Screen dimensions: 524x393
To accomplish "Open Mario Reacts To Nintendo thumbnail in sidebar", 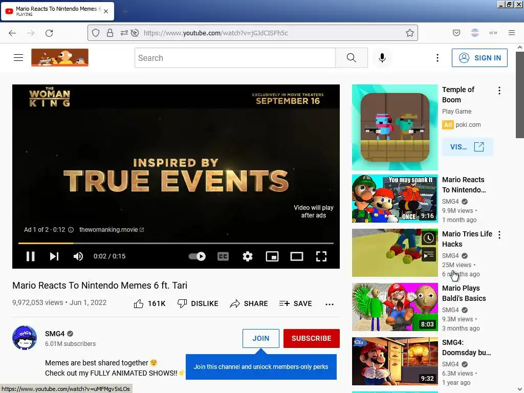I will coord(395,199).
